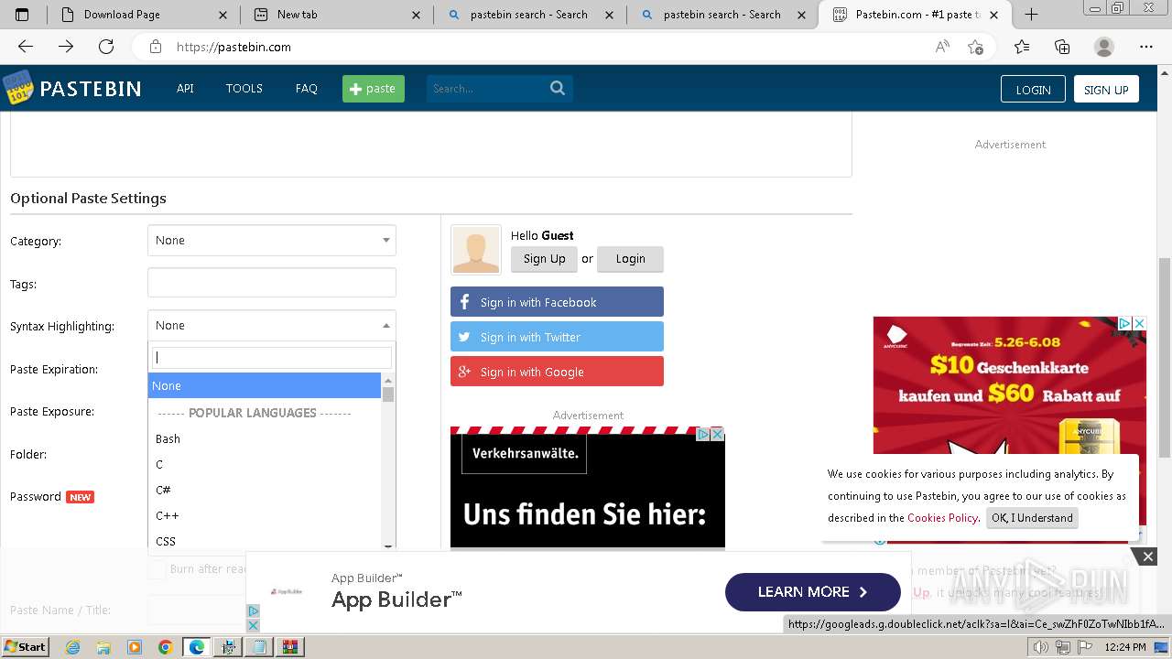Click the Start button
The width and height of the screenshot is (1172, 659).
pyautogui.click(x=25, y=647)
